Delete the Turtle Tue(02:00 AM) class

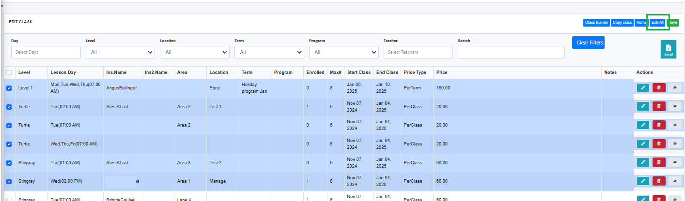[x=659, y=106]
